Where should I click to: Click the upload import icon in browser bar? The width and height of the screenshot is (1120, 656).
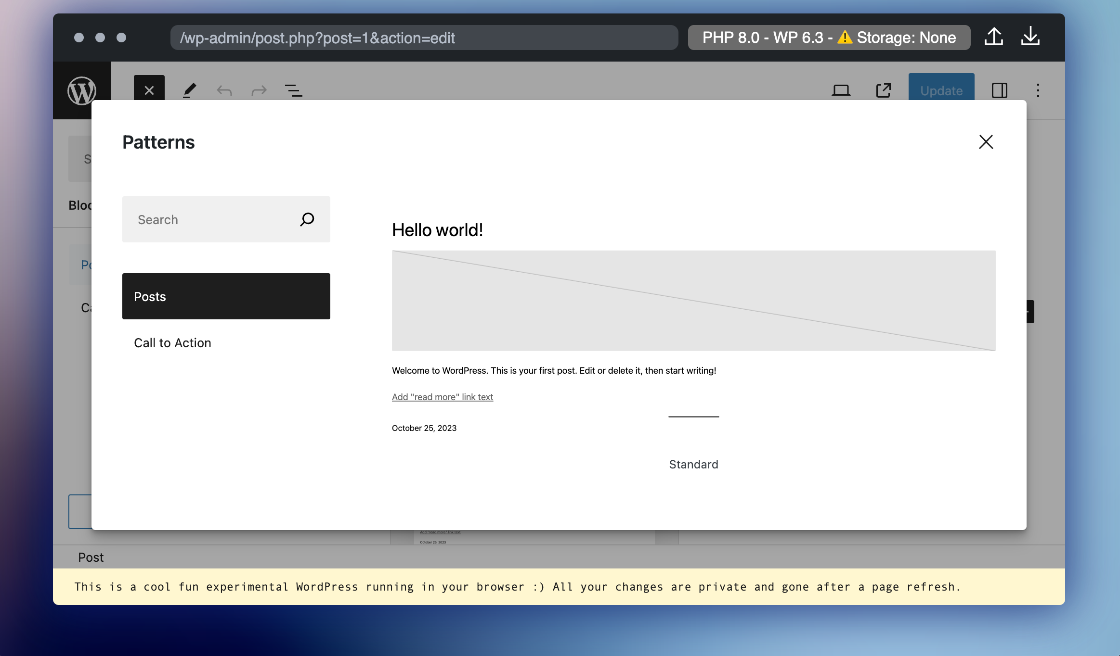pyautogui.click(x=994, y=37)
